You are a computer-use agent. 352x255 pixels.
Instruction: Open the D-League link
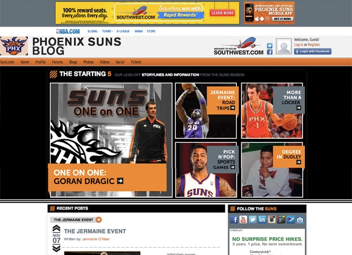click(123, 31)
